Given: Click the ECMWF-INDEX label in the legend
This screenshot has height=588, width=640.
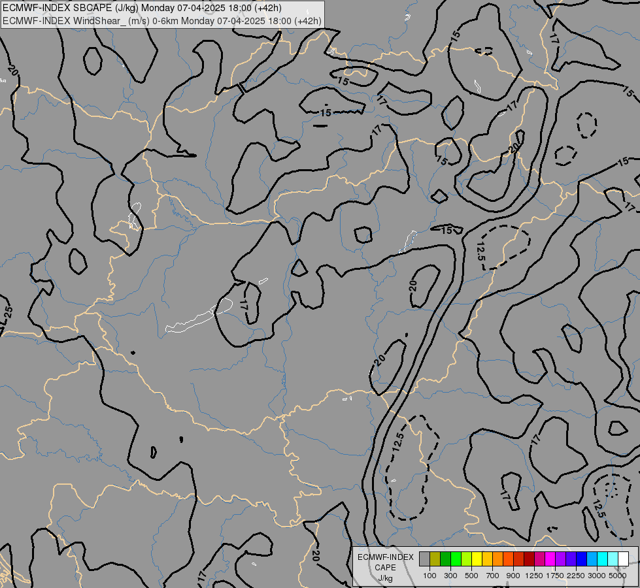Looking at the screenshot, I should point(385,557).
